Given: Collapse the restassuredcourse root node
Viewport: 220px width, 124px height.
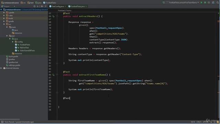Looking at the screenshot, I should pos(1,10).
